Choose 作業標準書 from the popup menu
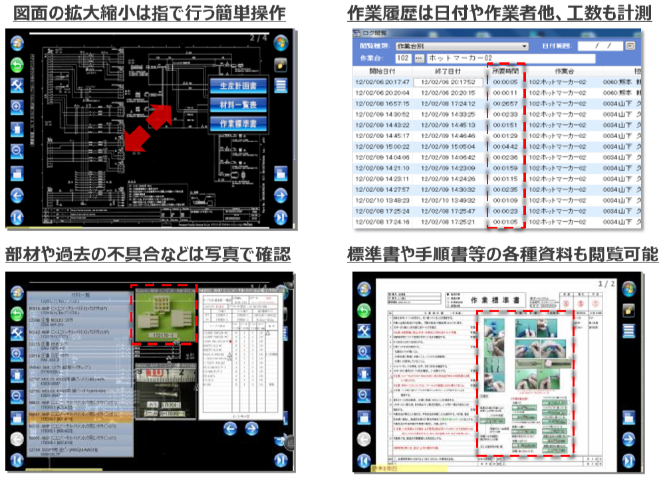Image resolution: width=665 pixels, height=477 pixels. coord(238,124)
